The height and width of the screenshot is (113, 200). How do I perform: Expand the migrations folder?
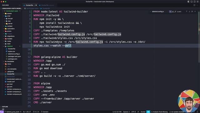[11, 36]
